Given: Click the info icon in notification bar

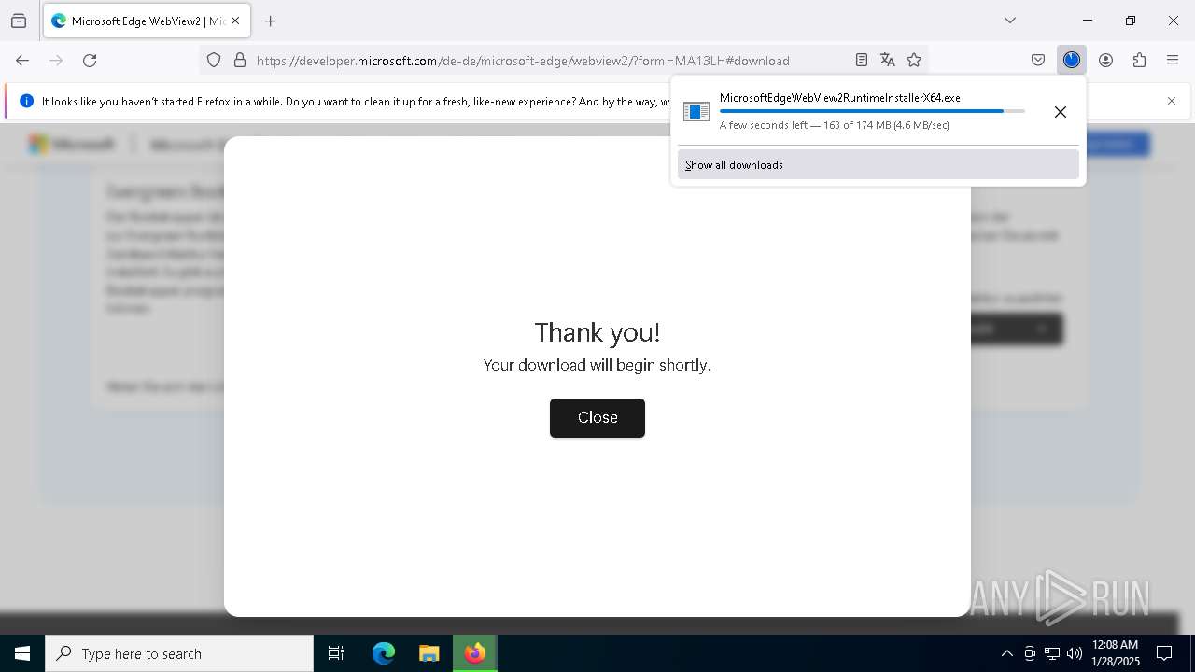Looking at the screenshot, I should coord(26,101).
